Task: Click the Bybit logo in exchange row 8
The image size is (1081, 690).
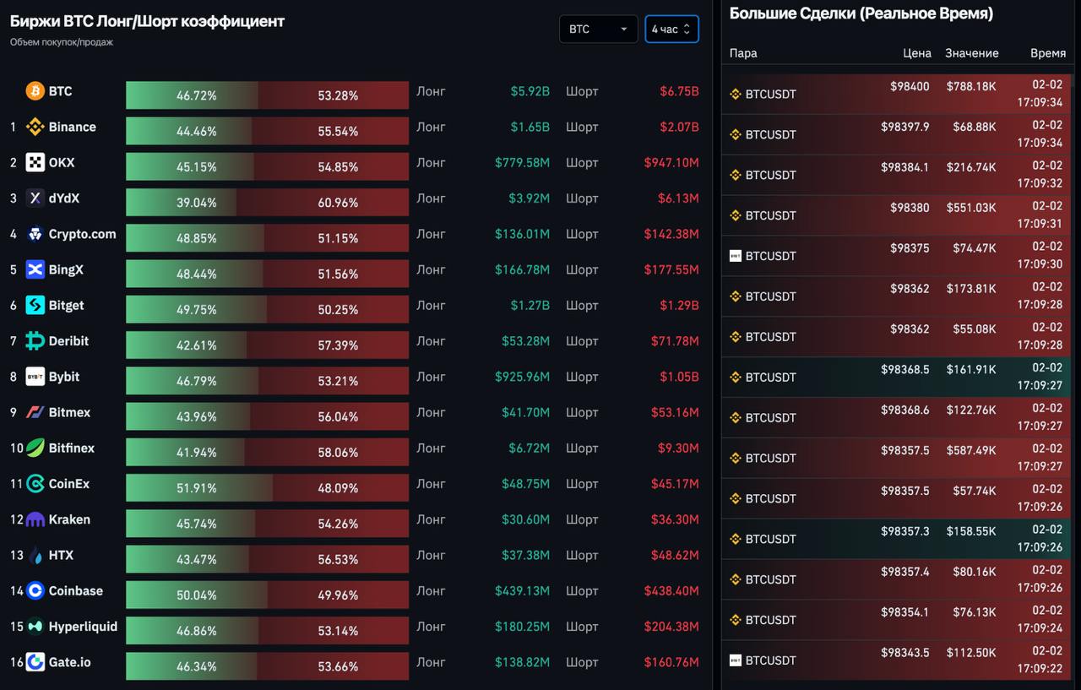Action: (x=35, y=377)
